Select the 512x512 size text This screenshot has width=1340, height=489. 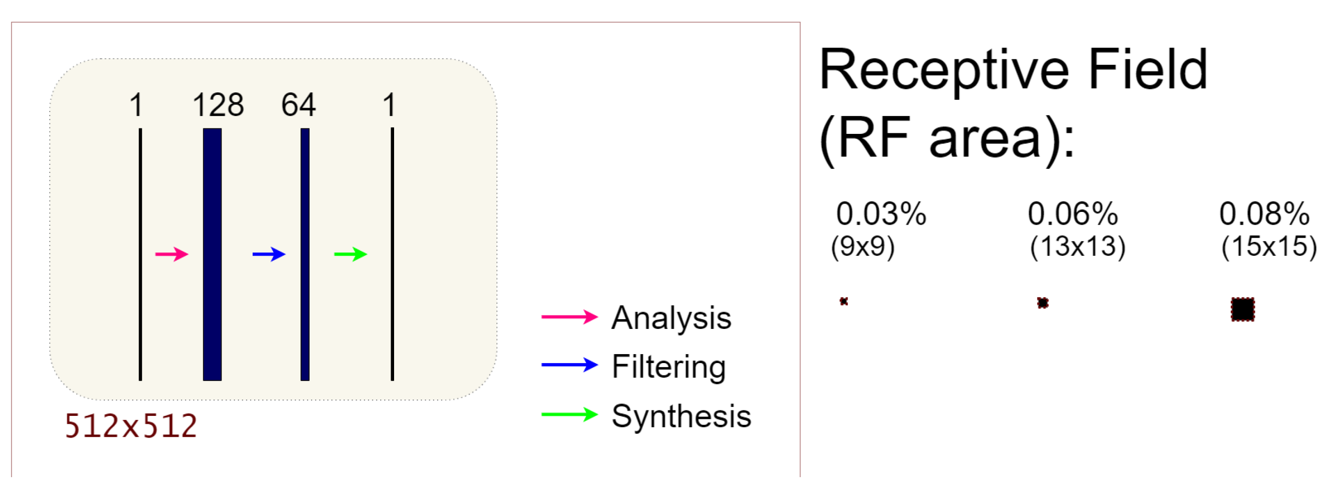pyautogui.click(x=131, y=426)
